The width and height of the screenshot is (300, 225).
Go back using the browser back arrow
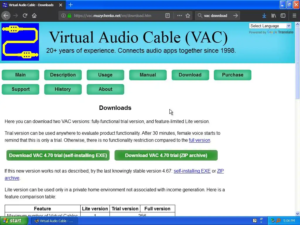click(6, 16)
